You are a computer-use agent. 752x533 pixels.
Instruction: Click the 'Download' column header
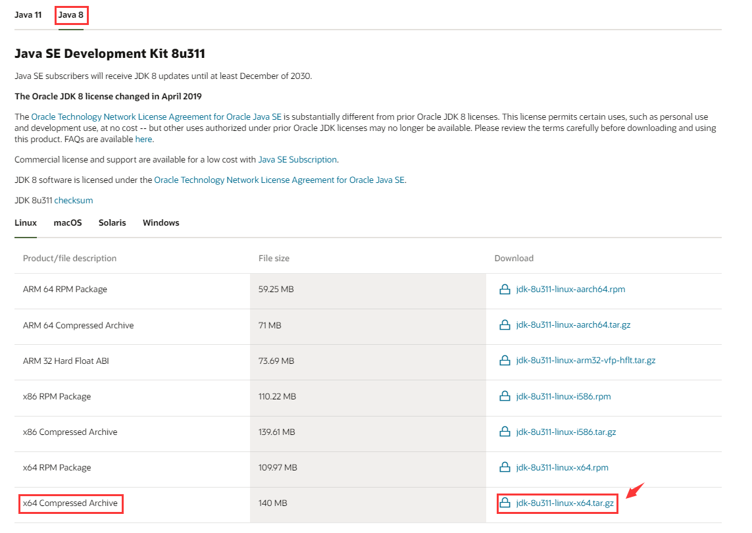[514, 258]
